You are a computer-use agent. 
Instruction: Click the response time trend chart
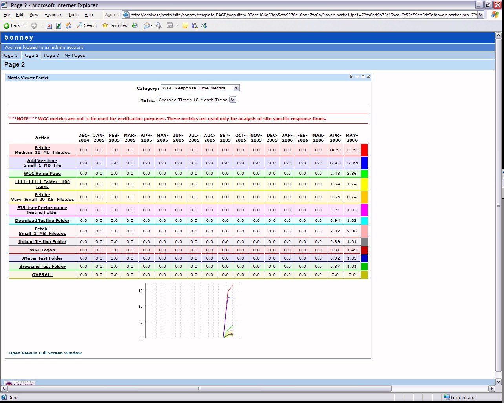(x=192, y=310)
